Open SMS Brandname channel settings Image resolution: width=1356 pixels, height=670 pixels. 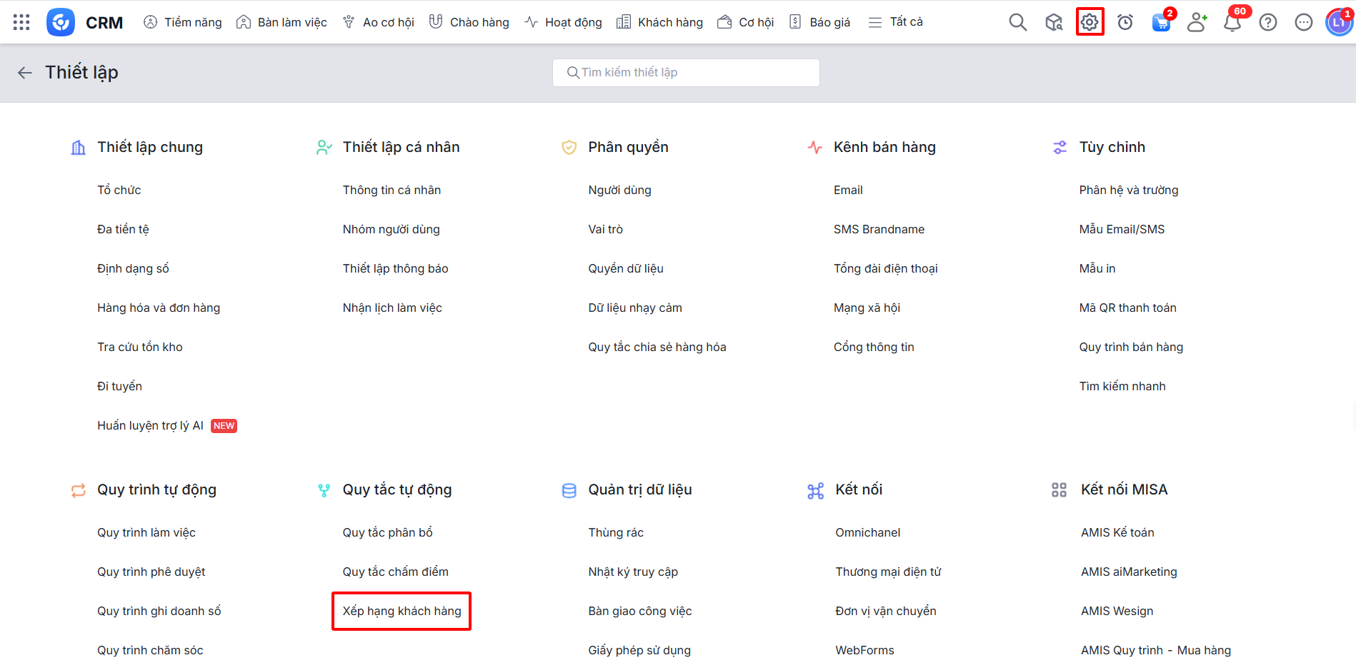(x=879, y=229)
